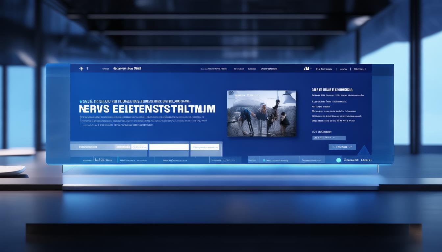The width and height of the screenshot is (442, 252).
Task: Click the round badge icon on the featured image
Action: (x=231, y=94)
